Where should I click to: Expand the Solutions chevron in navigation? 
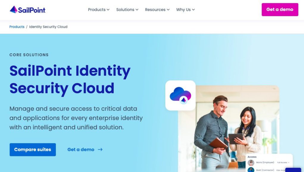click(137, 10)
